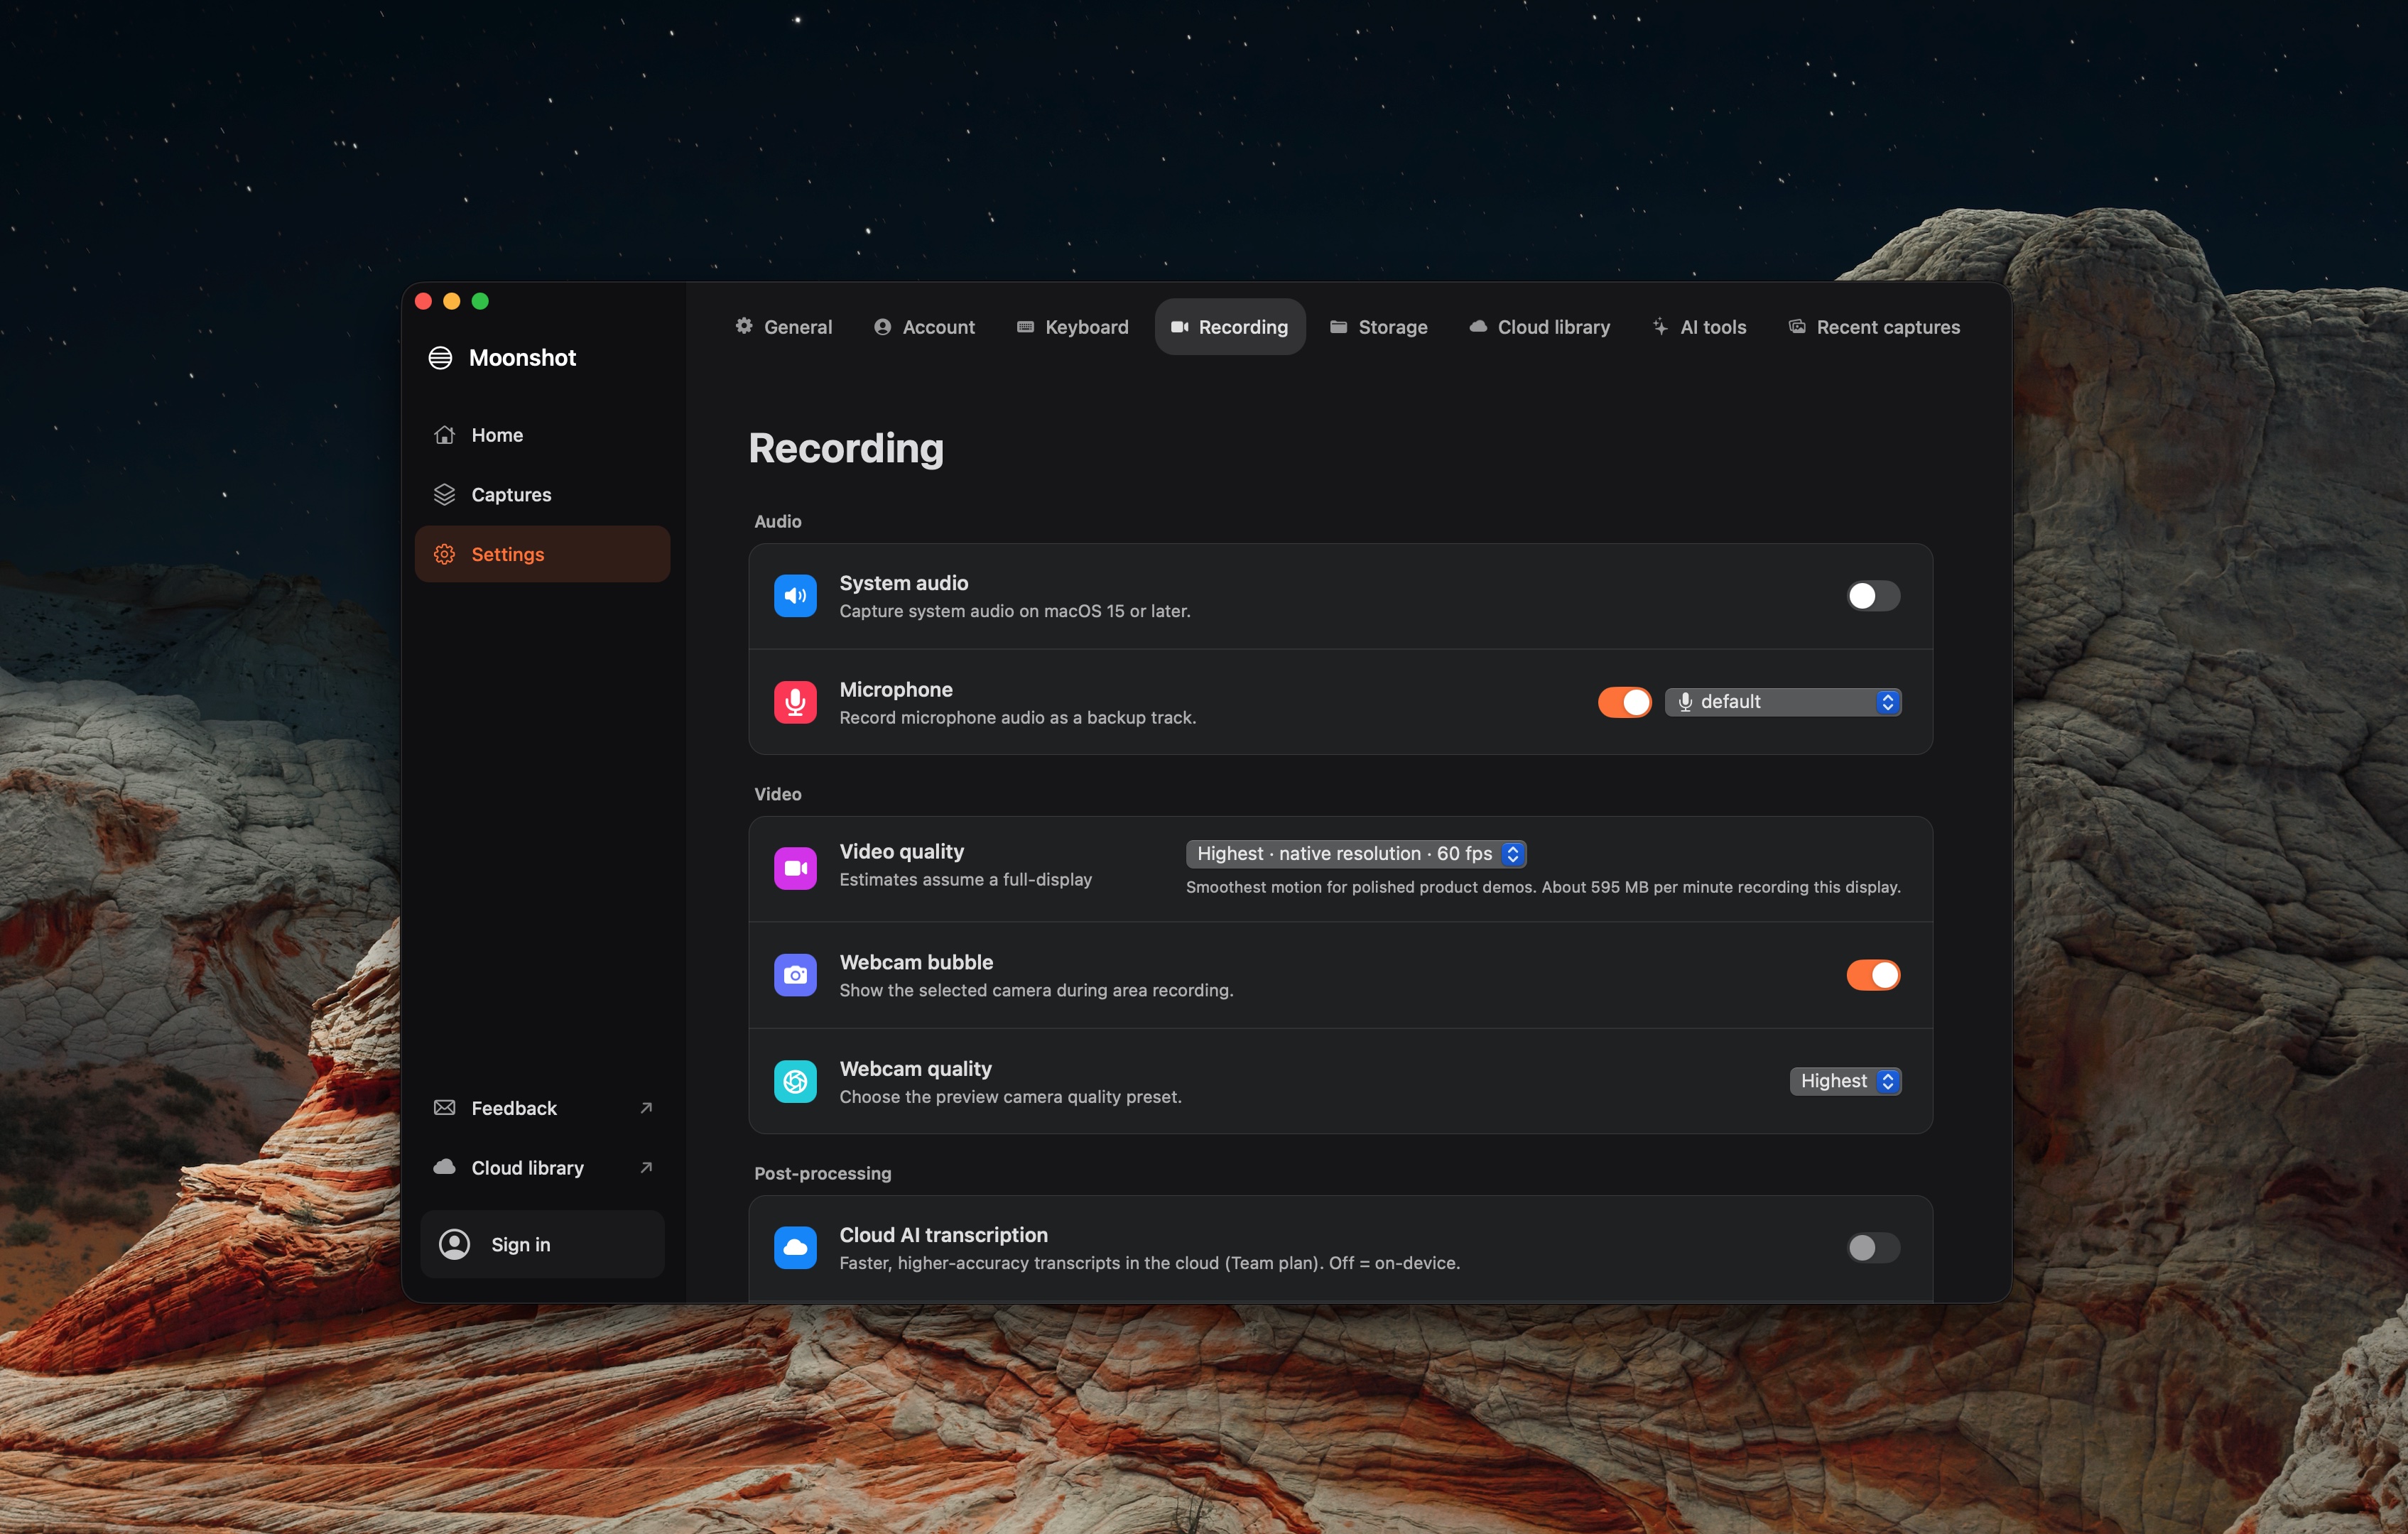Click the Video quality camera icon

[795, 868]
